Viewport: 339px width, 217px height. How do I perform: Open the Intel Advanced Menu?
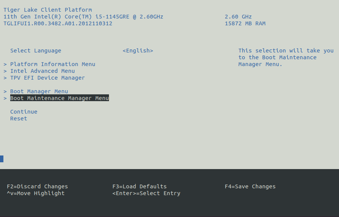click(x=42, y=71)
